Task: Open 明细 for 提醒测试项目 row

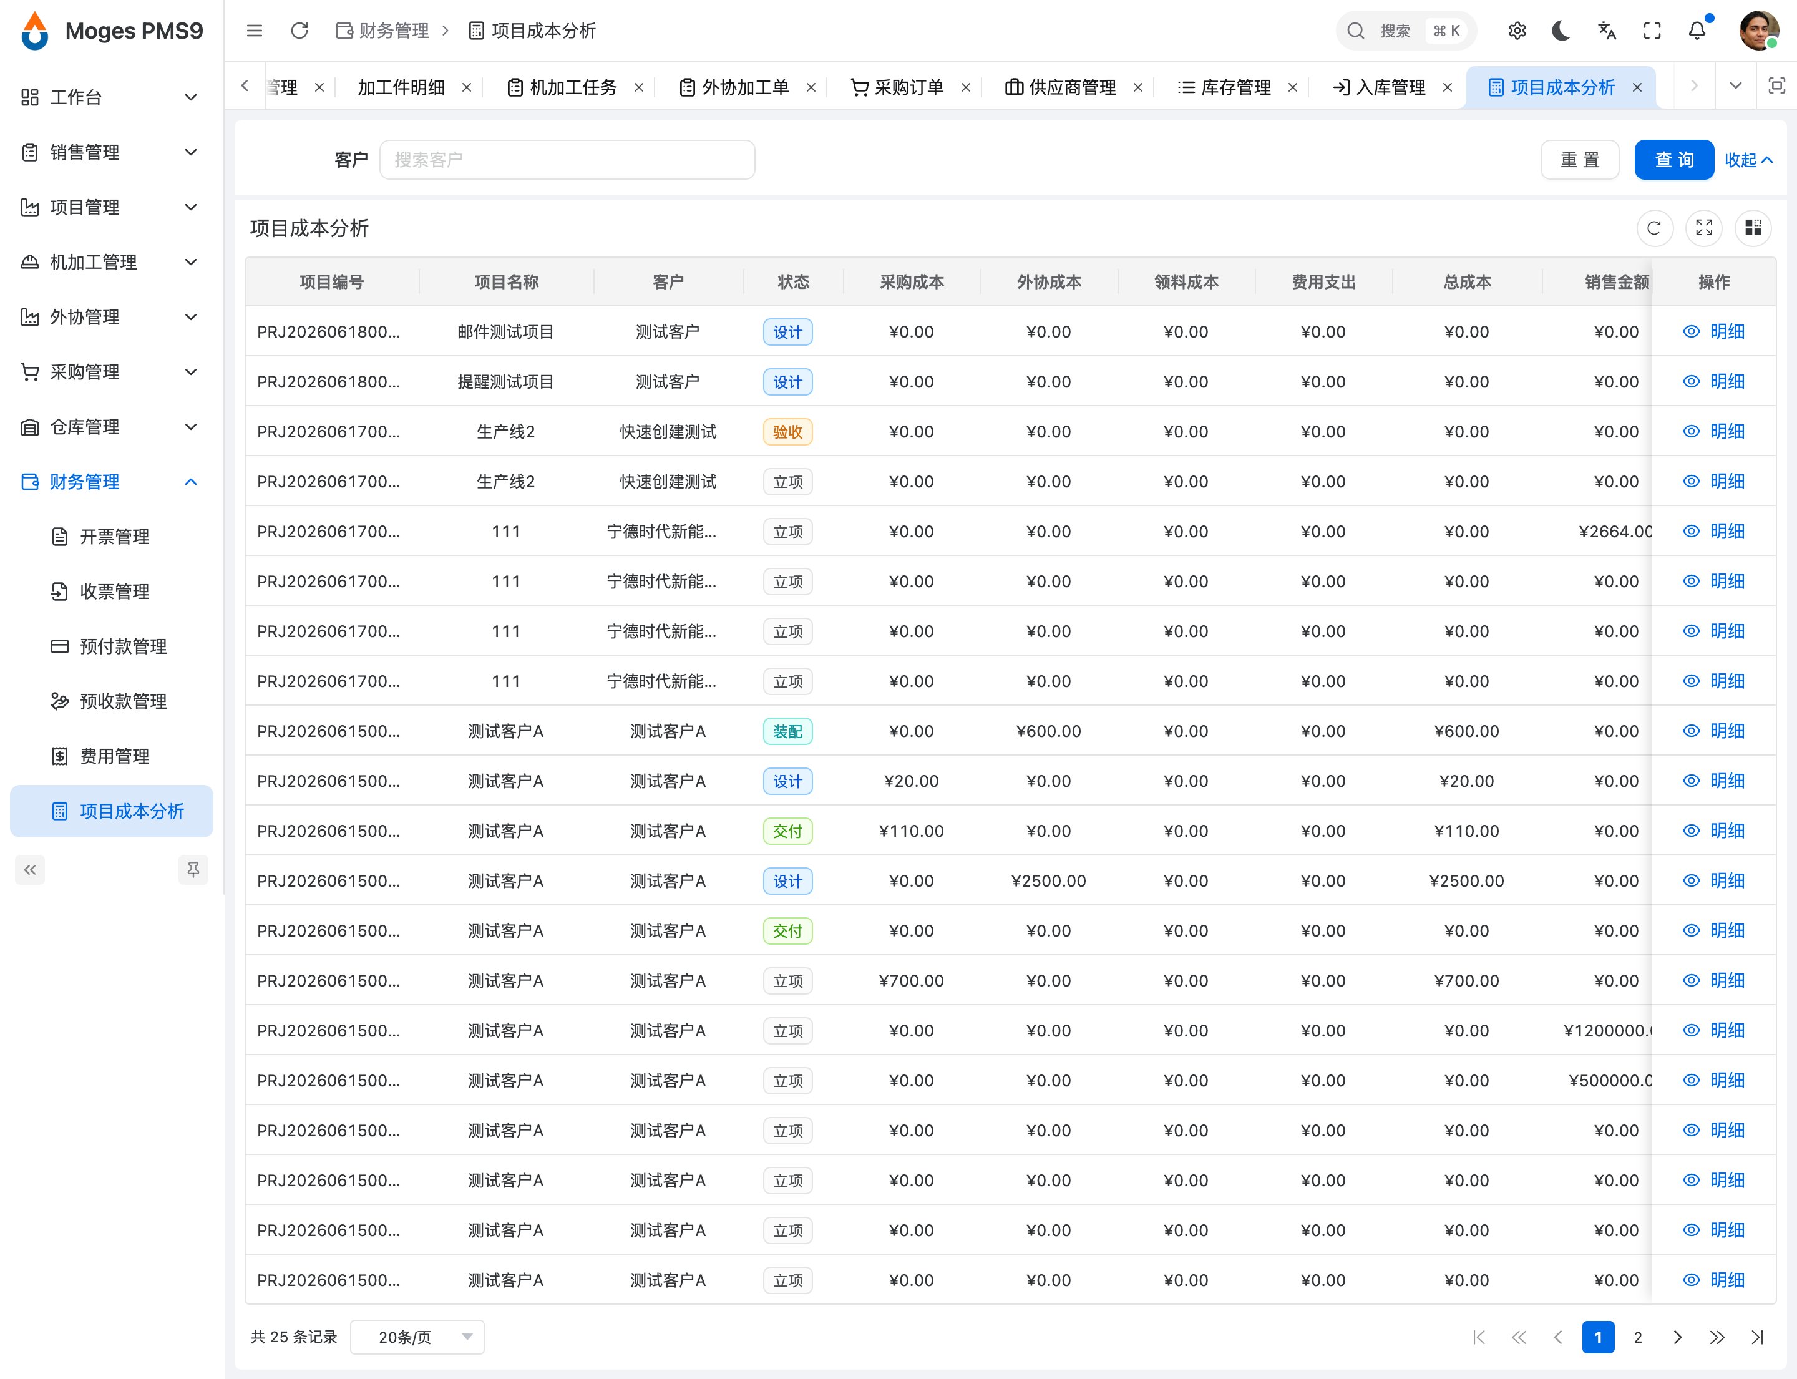Action: 1713,382
